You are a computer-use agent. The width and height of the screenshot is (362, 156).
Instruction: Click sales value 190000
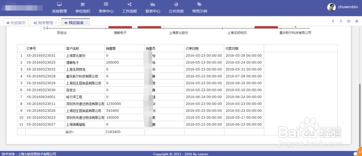pos(113,117)
